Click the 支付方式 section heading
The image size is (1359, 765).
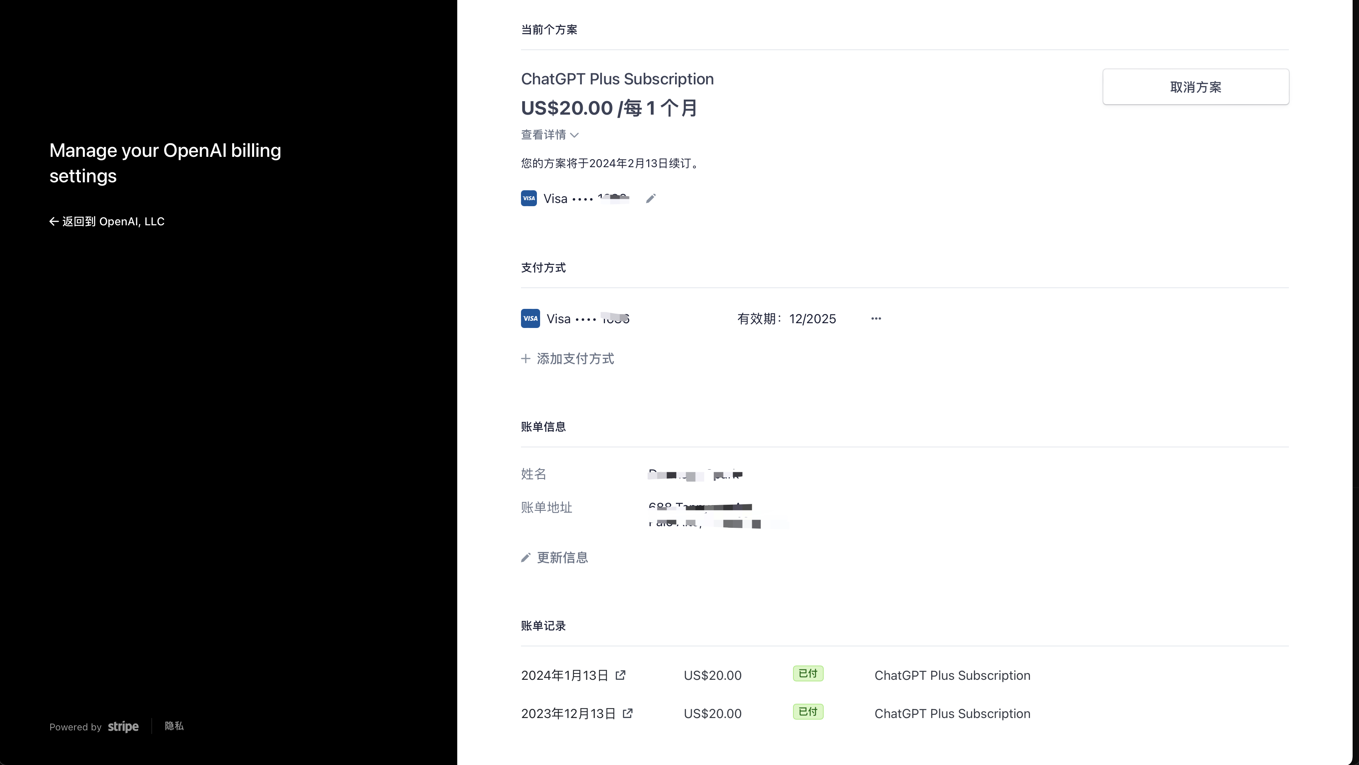point(543,268)
